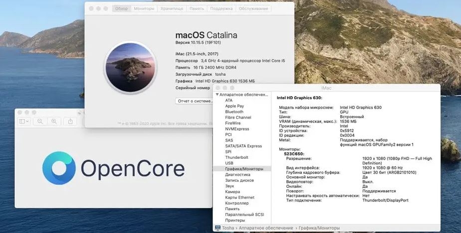Click the S23C650 monitor name
The width and height of the screenshot is (461, 233).
294,154
